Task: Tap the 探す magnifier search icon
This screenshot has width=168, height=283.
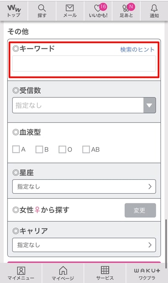Action: pos(42,11)
